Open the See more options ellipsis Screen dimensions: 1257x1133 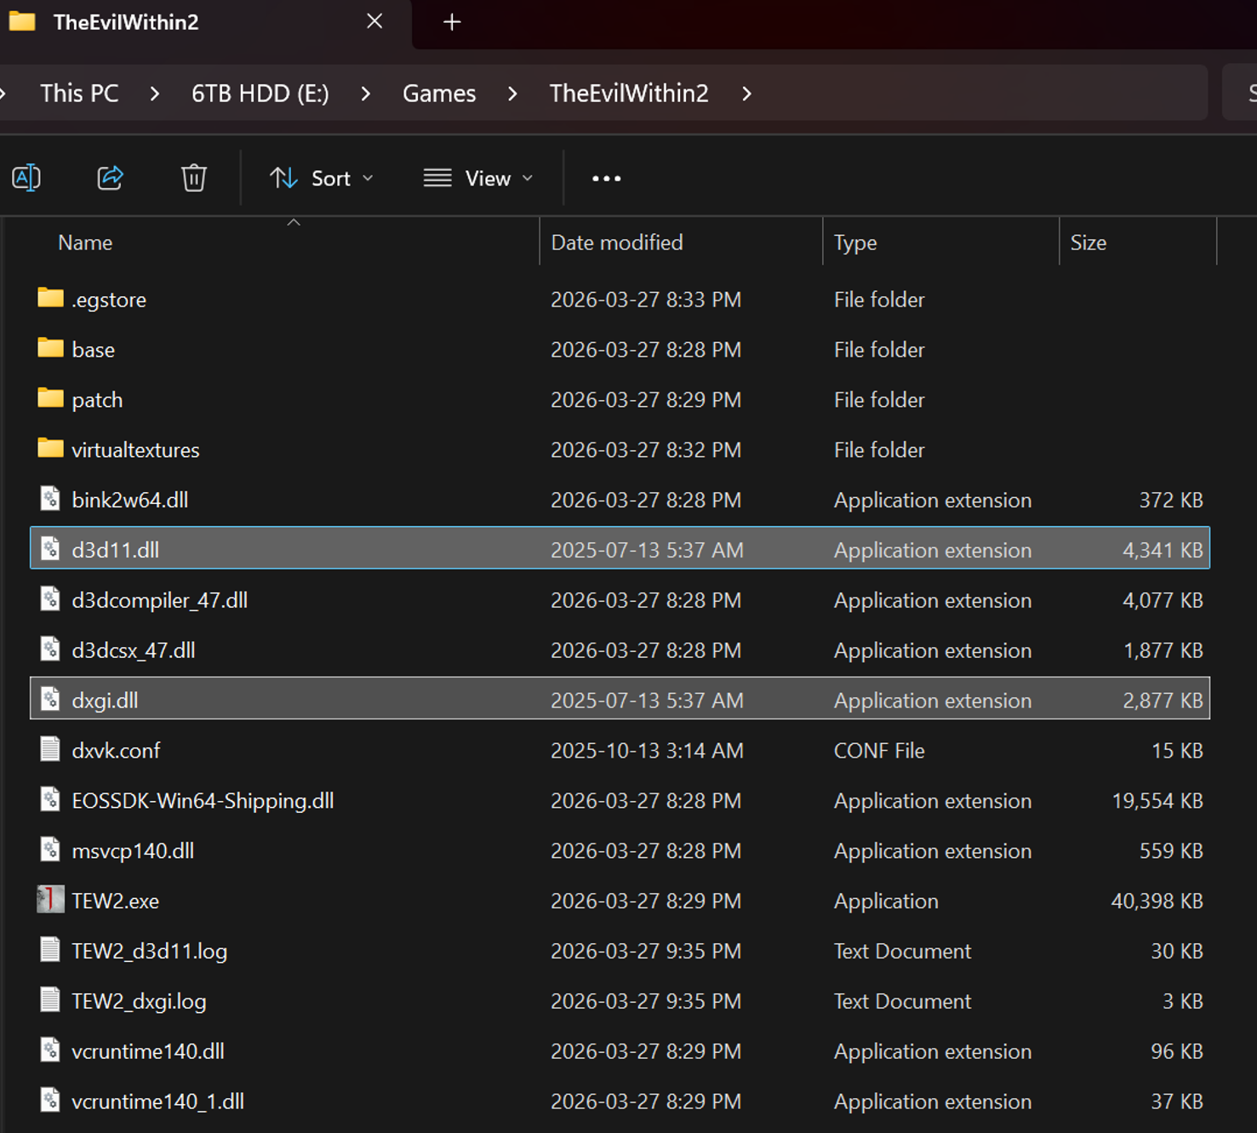point(607,179)
